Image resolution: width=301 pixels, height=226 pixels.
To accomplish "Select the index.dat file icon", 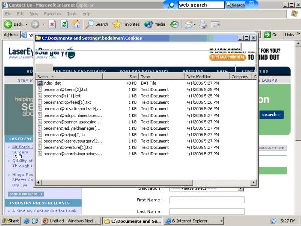I will [x=40, y=83].
